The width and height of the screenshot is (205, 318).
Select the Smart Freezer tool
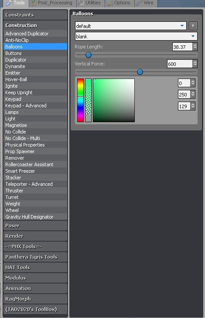(x=35, y=171)
